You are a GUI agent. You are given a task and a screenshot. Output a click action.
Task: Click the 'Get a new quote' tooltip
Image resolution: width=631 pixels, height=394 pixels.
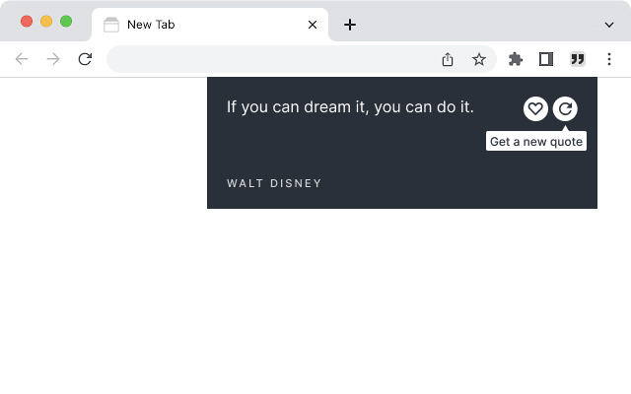536,141
